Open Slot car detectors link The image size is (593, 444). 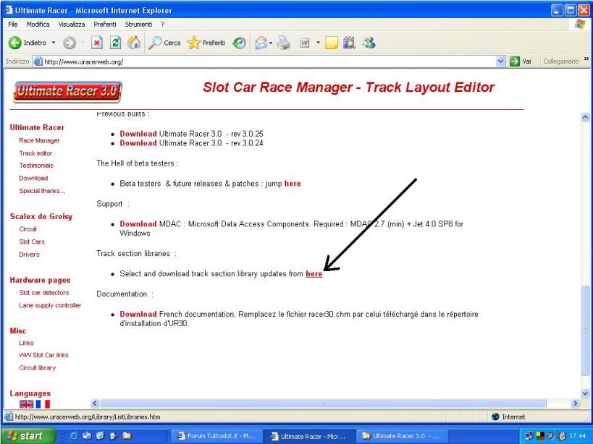tap(44, 293)
